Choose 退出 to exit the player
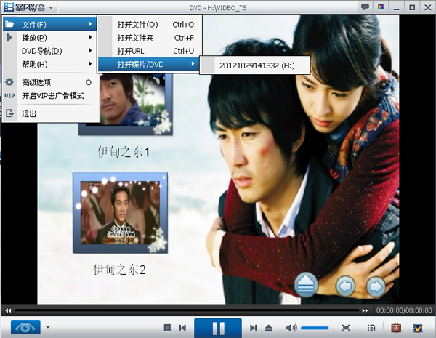Viewport: 436px width, 338px height. click(49, 113)
